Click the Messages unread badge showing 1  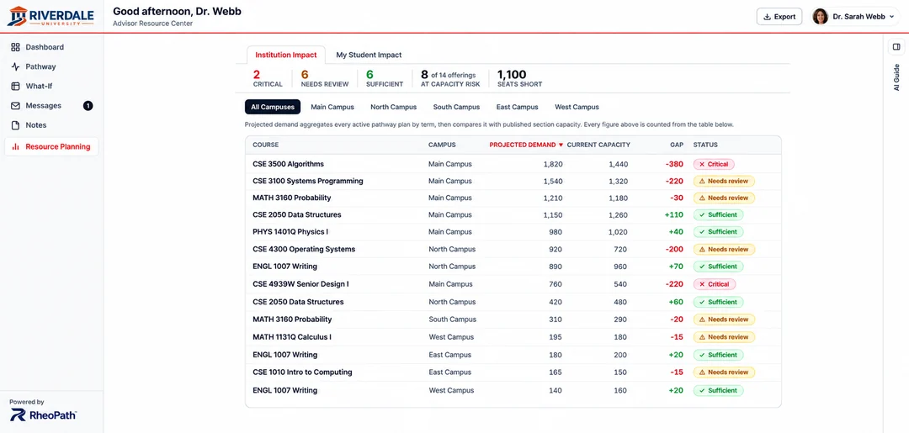click(88, 105)
